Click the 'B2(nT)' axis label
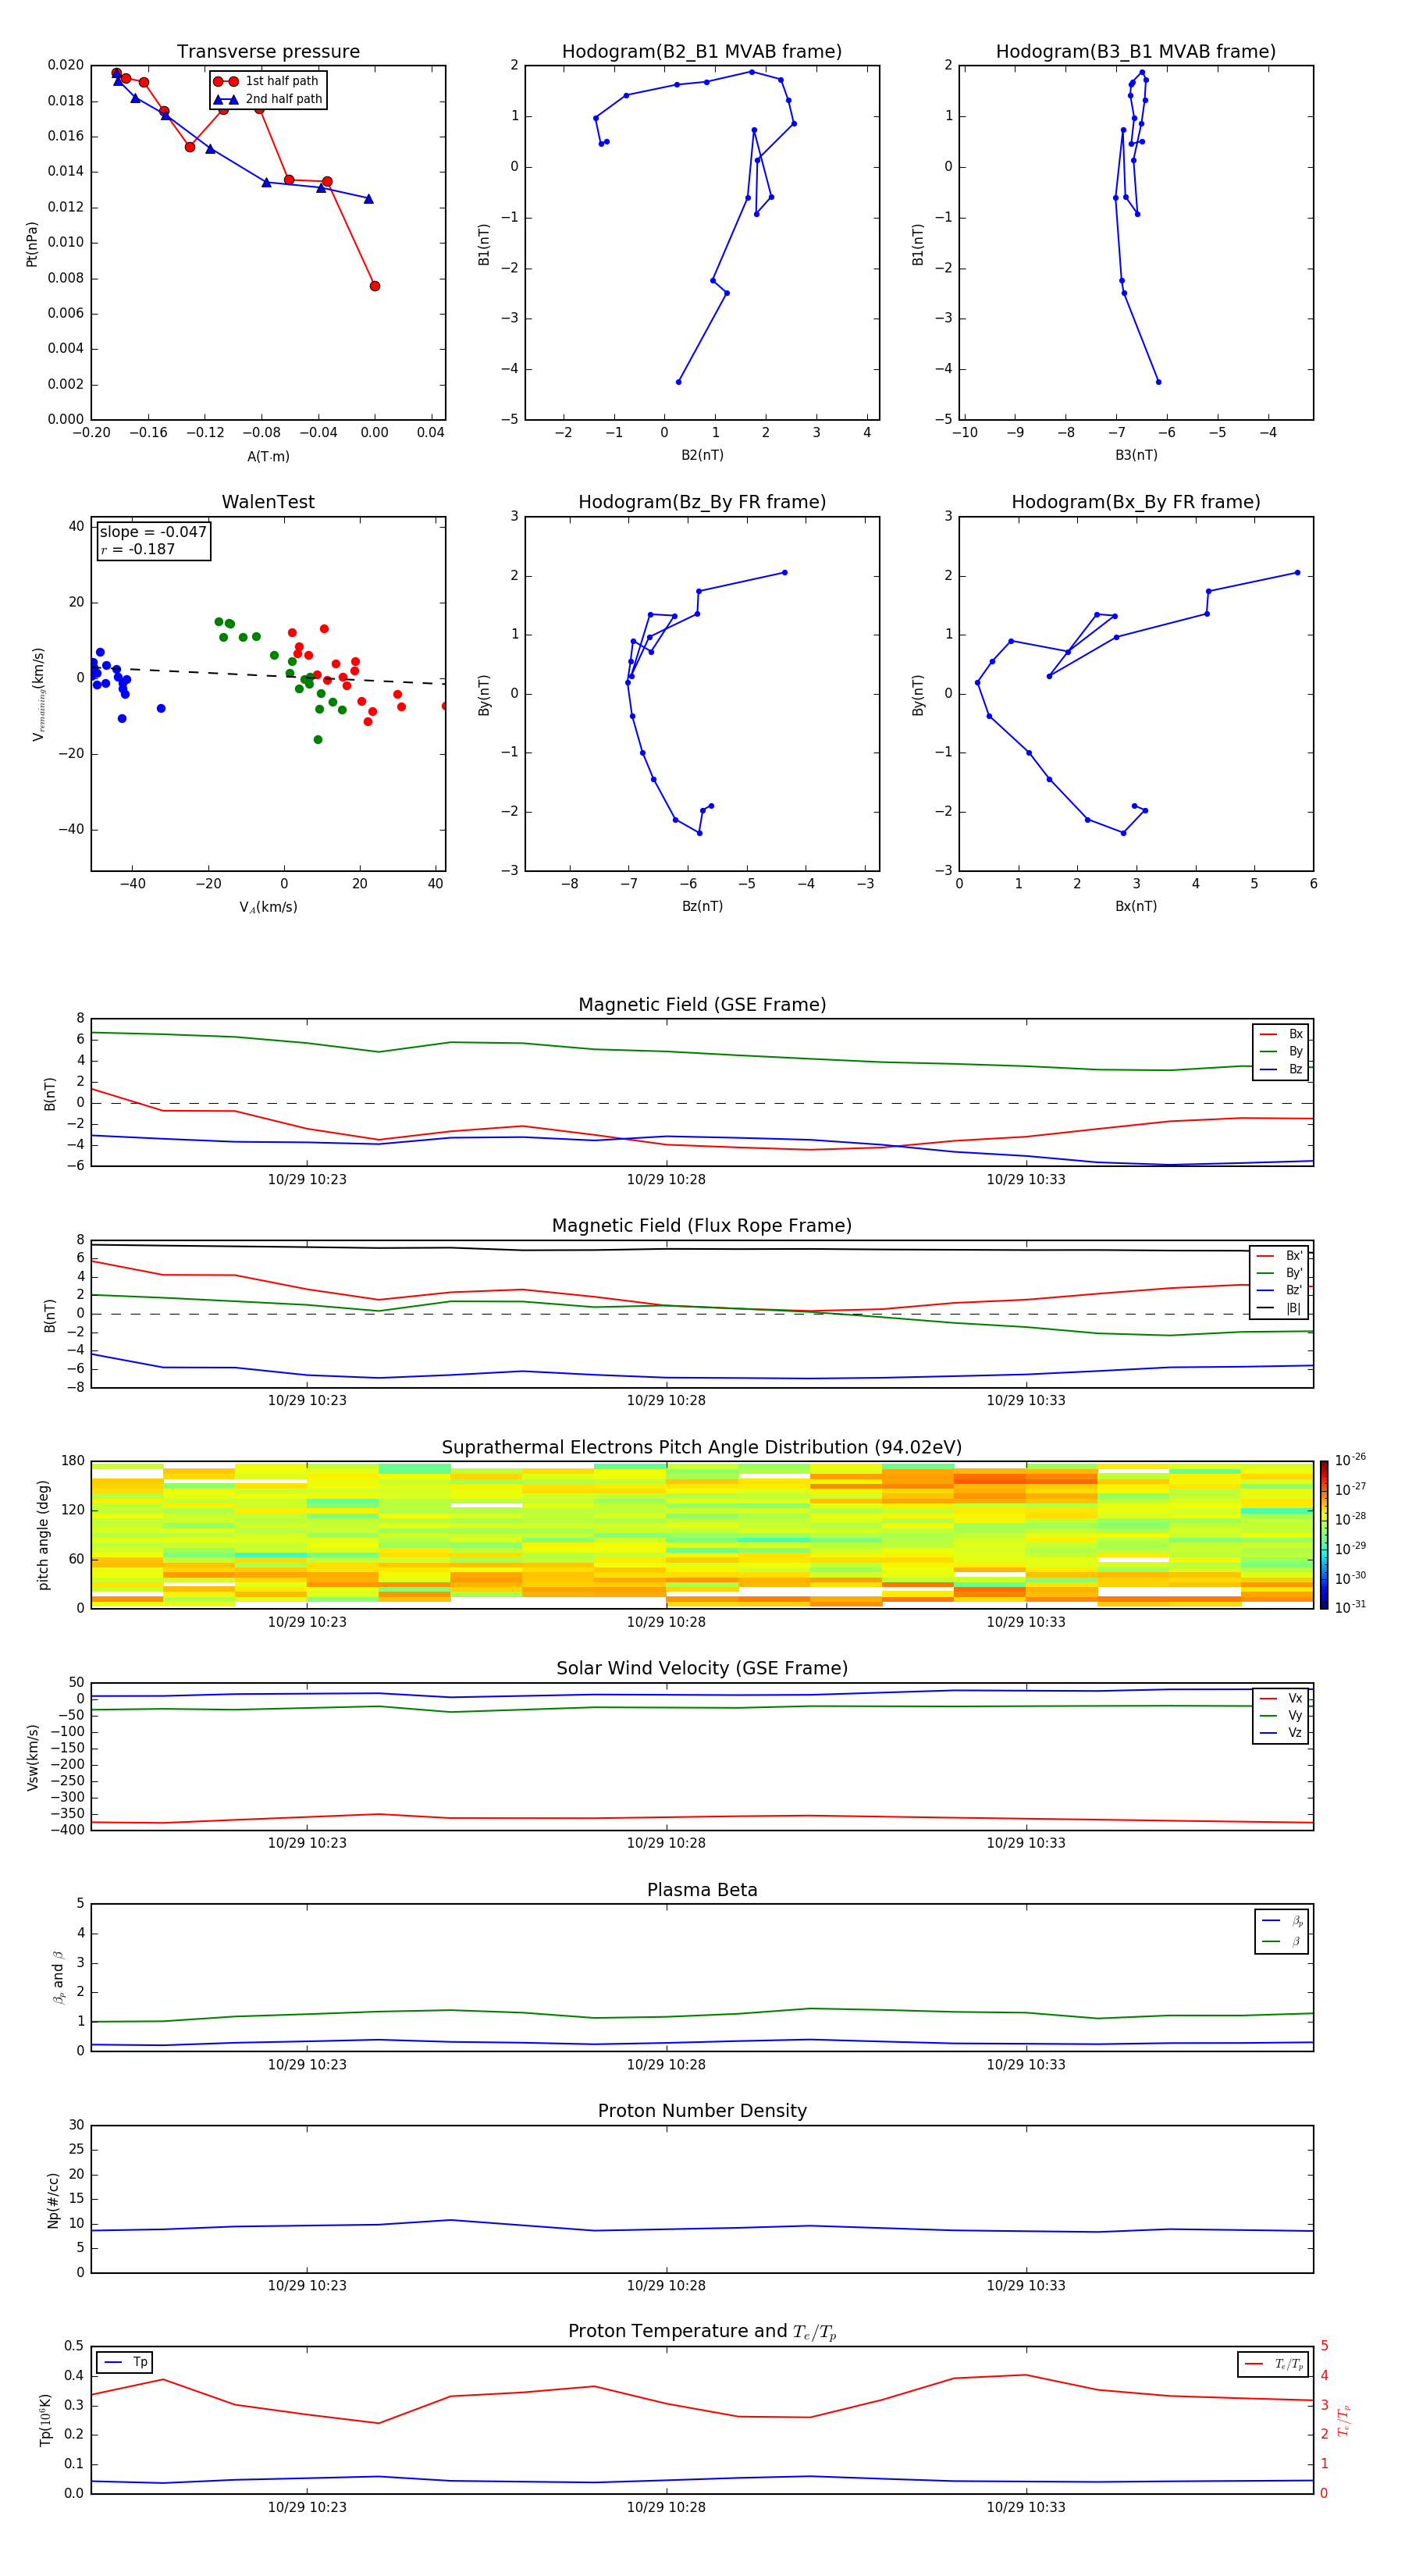 702,455
